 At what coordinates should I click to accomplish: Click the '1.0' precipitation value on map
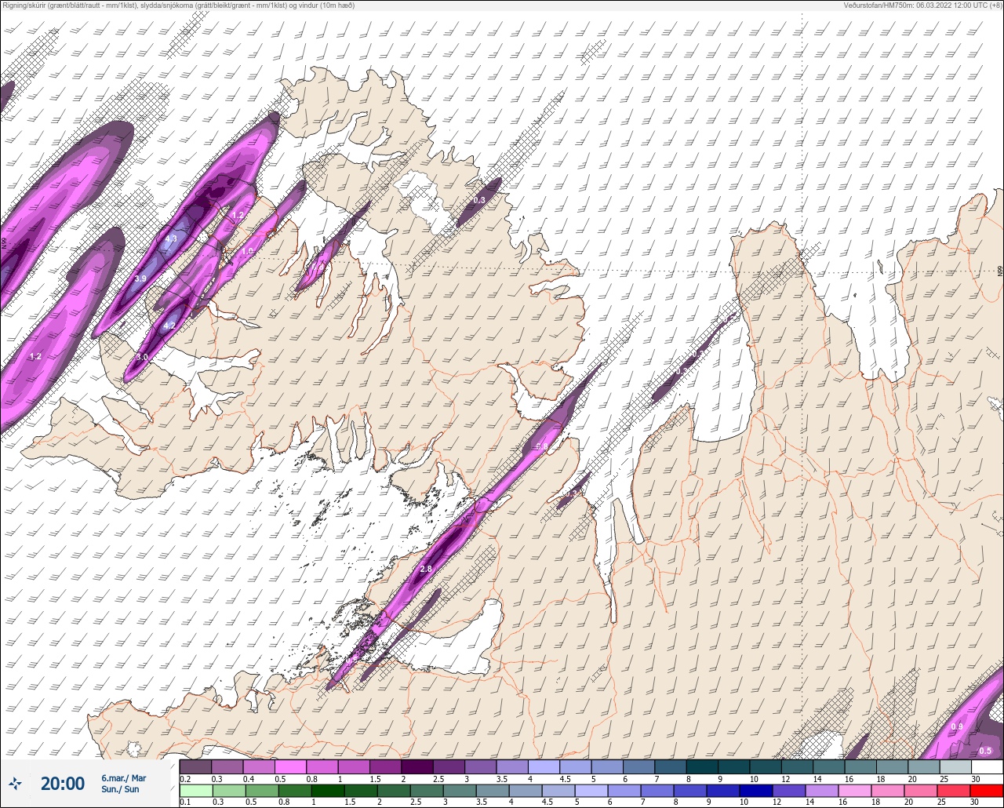coord(248,251)
